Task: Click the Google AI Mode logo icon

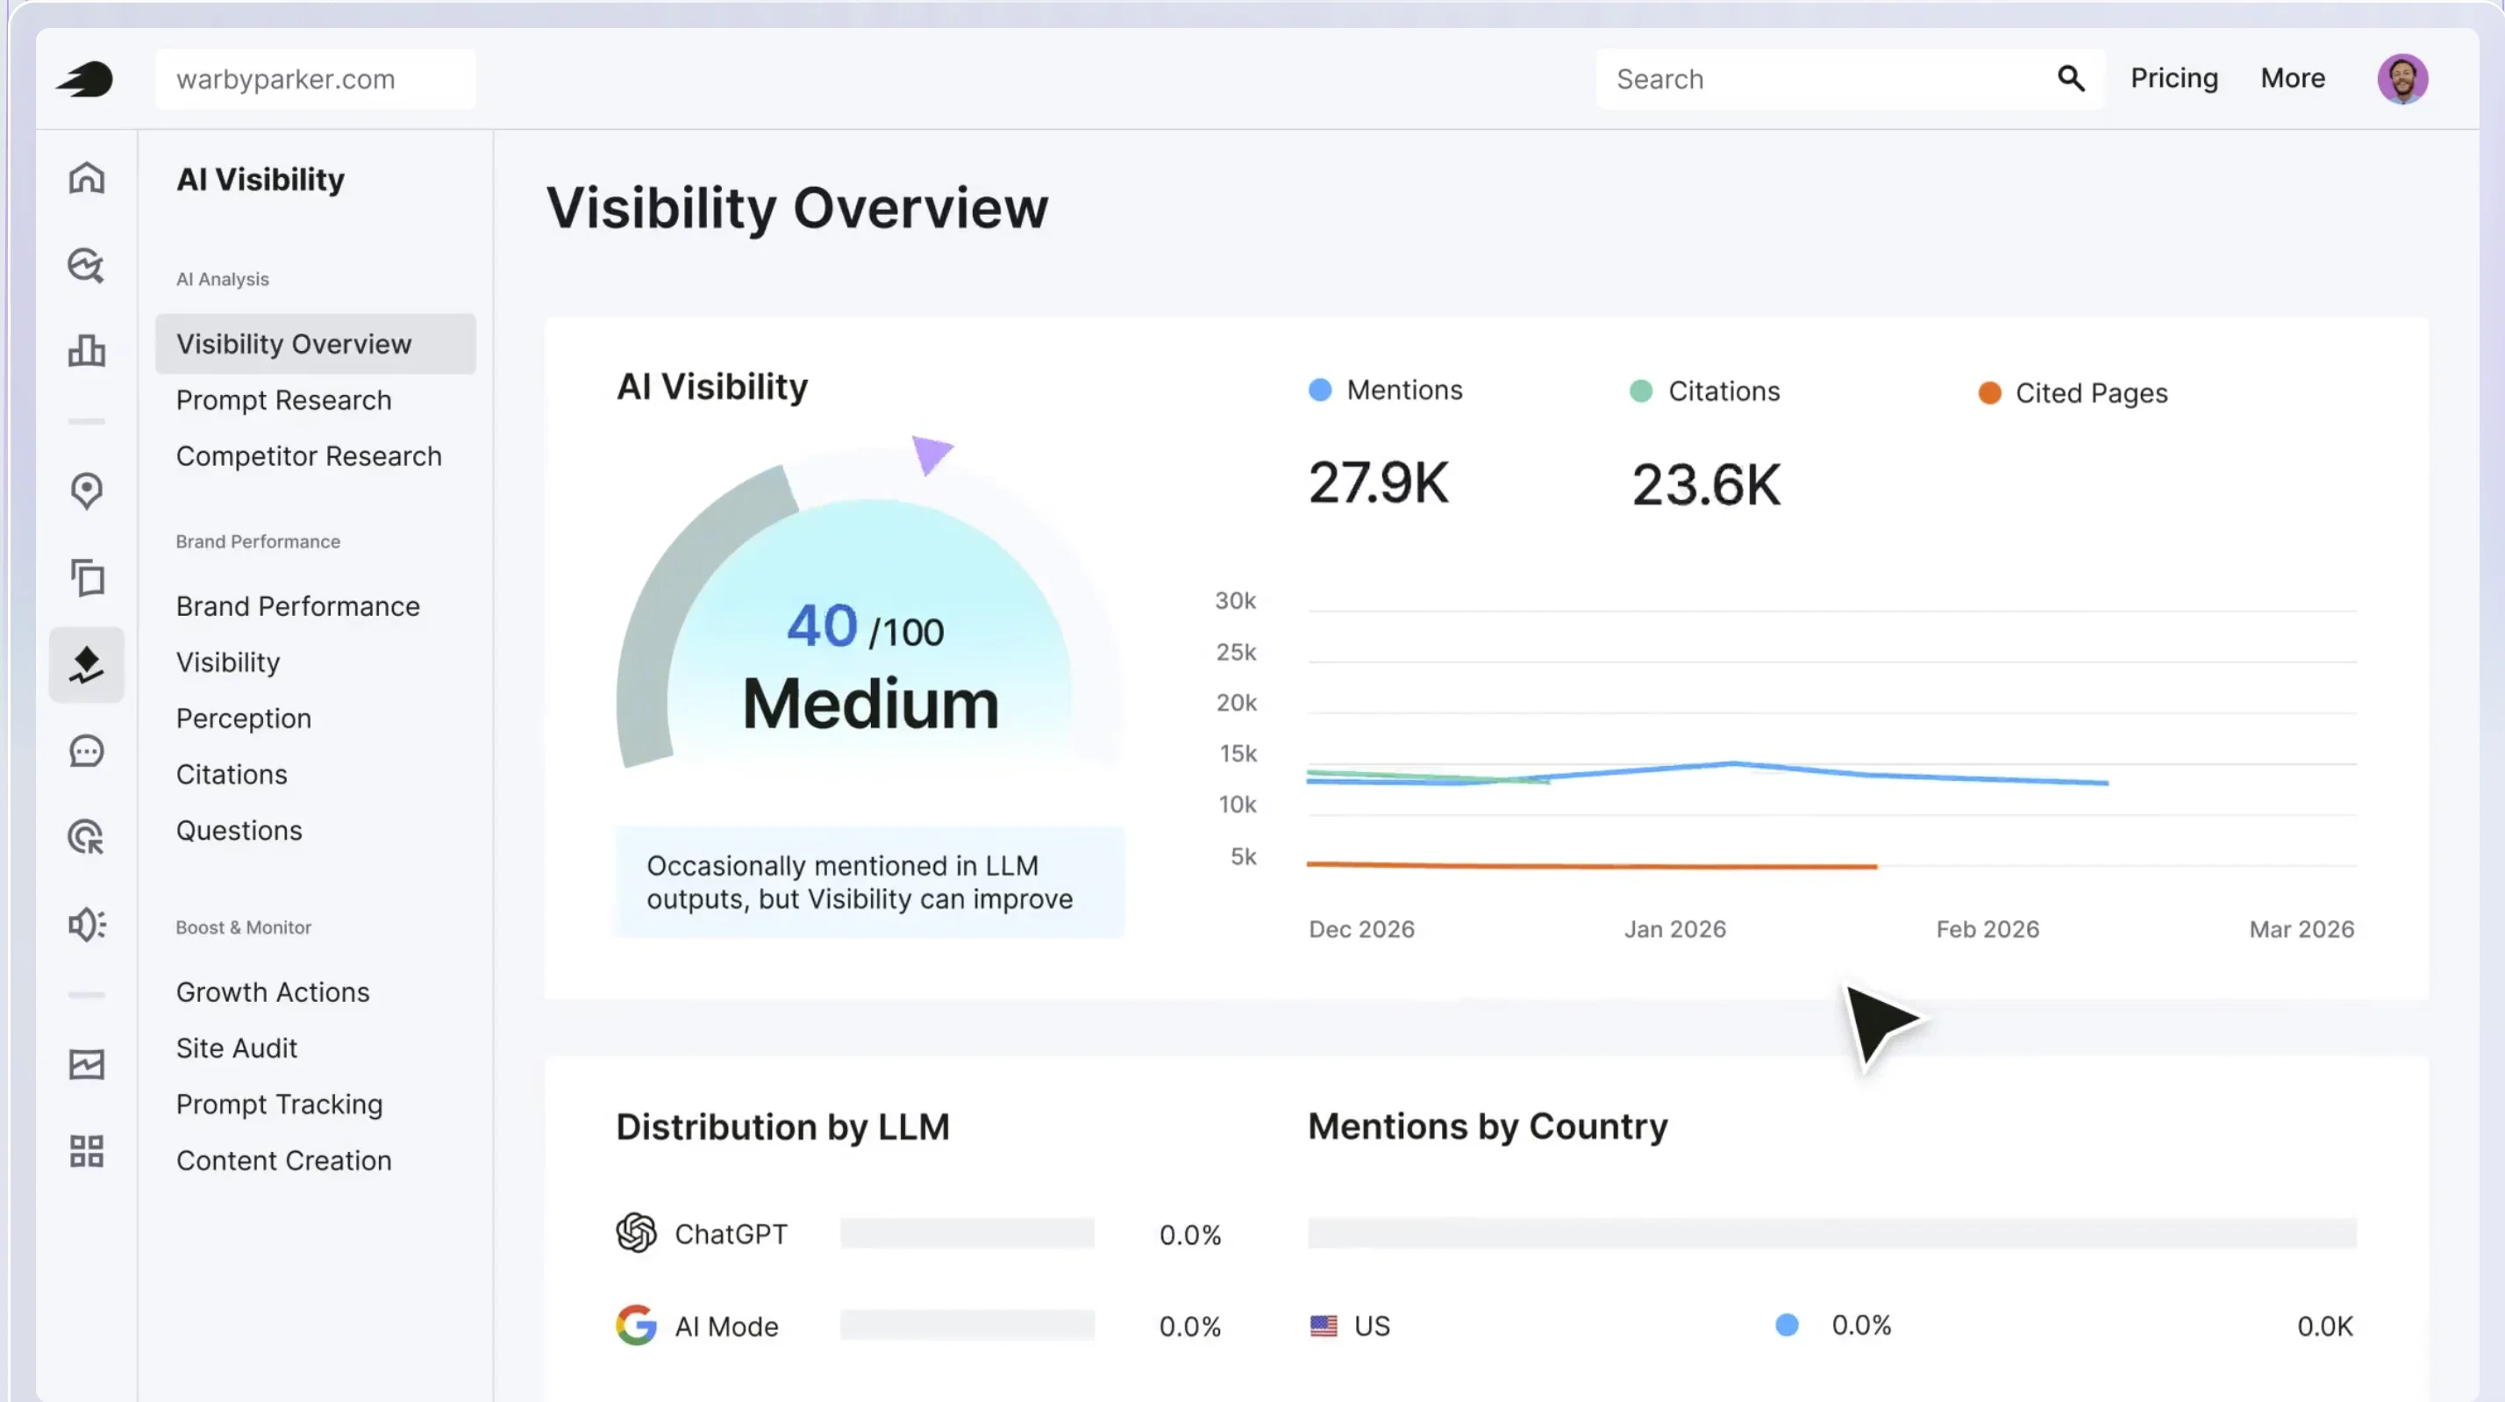Action: click(636, 1325)
